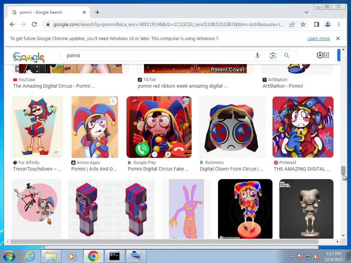Click THE AMAZING DIGITAL caption
The width and height of the screenshot is (351, 263).
[302, 169]
